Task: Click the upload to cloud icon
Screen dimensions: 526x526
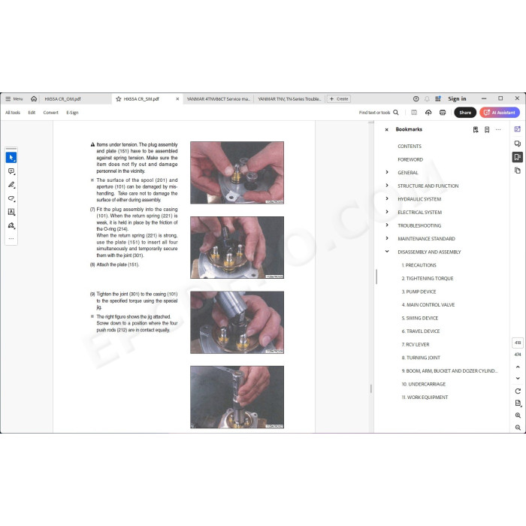Action: [x=428, y=113]
